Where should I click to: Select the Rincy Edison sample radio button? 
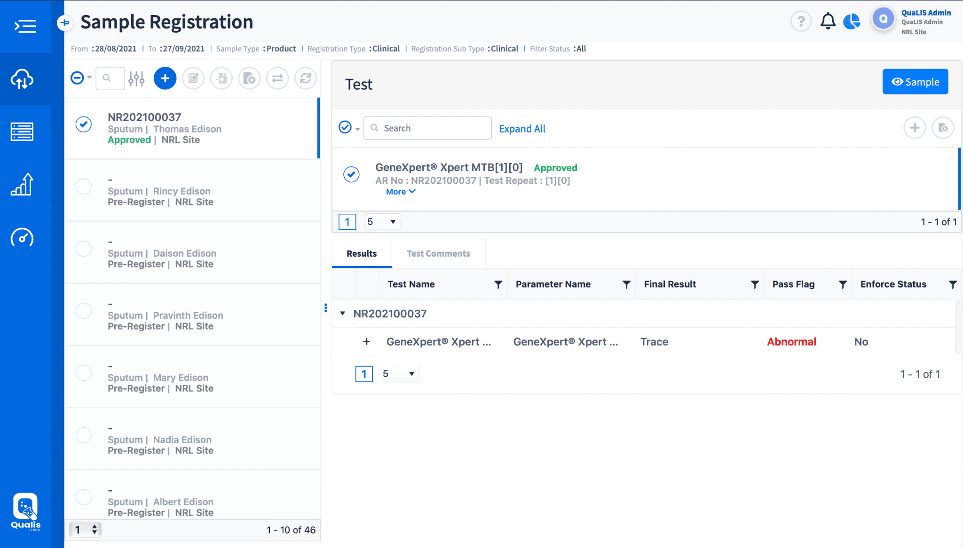coord(84,187)
